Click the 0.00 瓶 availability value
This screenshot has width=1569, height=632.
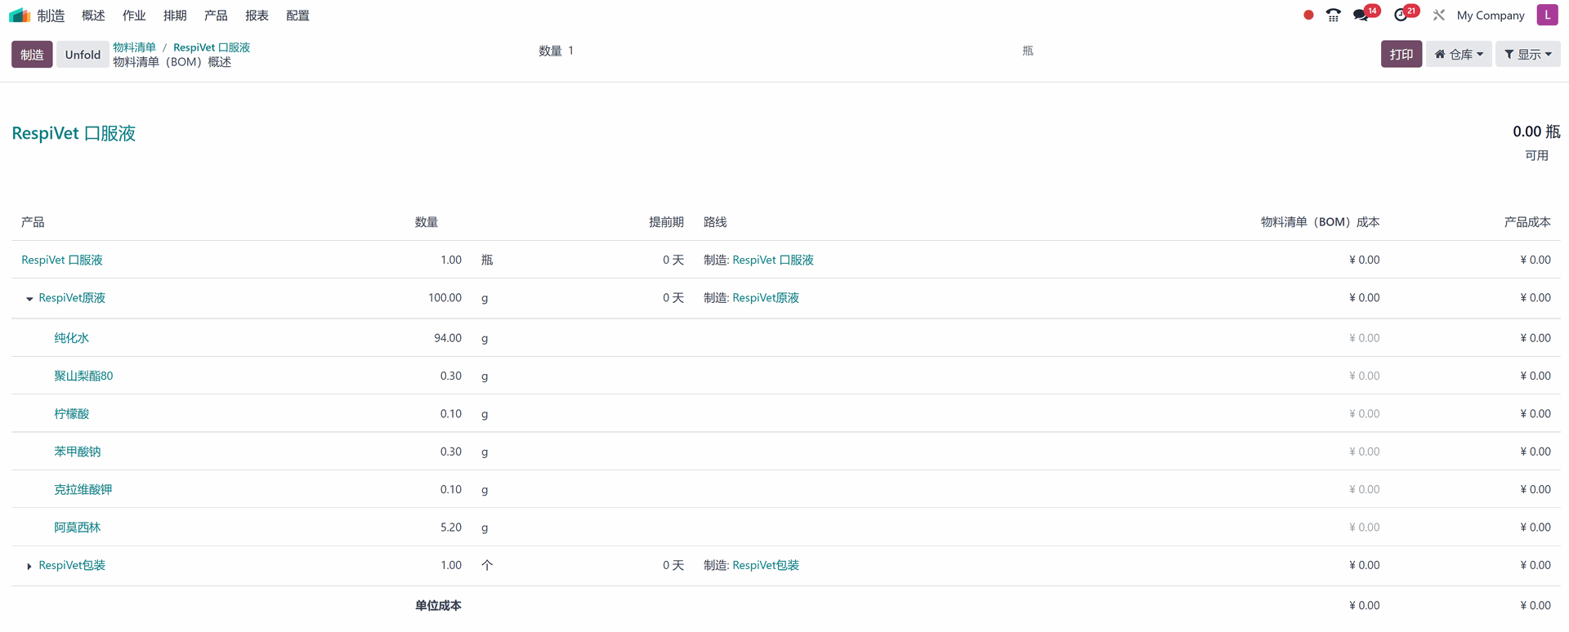(1536, 131)
